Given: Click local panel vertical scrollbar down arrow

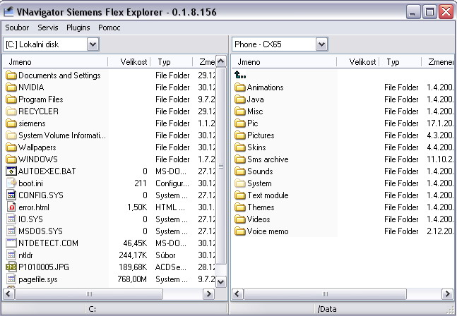Looking at the screenshot, I should pyautogui.click(x=221, y=281).
